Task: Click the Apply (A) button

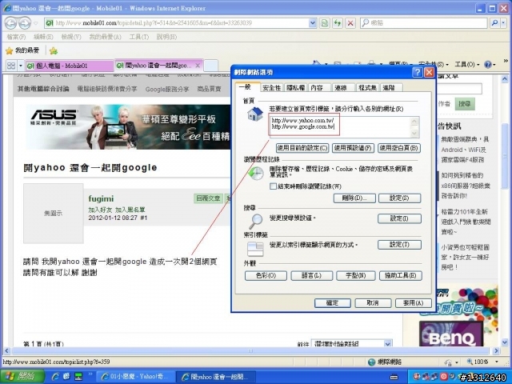Action: point(413,303)
